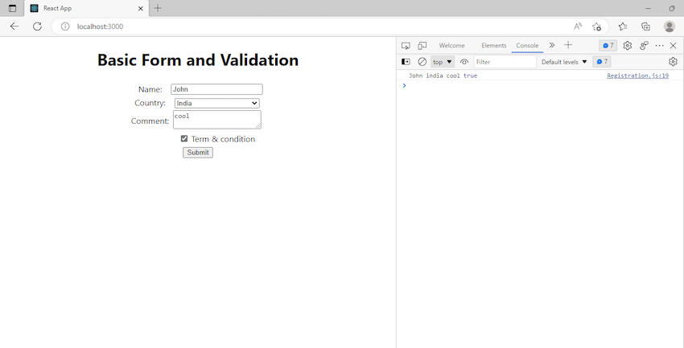Close the React App tab
Viewport: 684px width, 348px height.
(x=141, y=8)
